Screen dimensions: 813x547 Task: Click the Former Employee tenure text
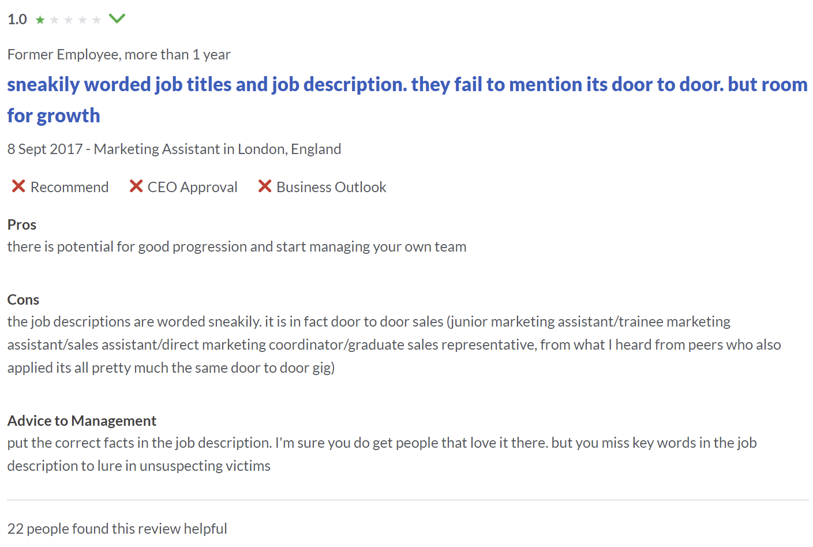click(119, 54)
